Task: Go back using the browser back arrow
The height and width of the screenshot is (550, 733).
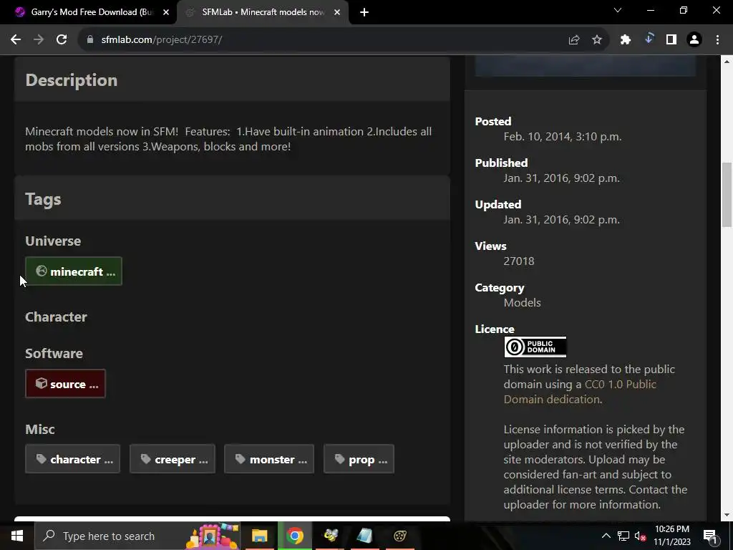Action: click(16, 40)
